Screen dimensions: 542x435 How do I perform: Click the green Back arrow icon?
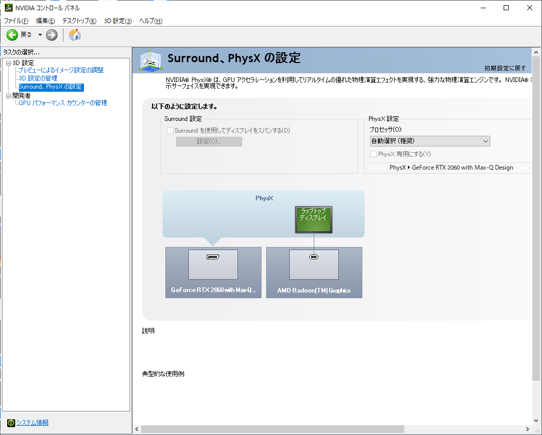(12, 35)
